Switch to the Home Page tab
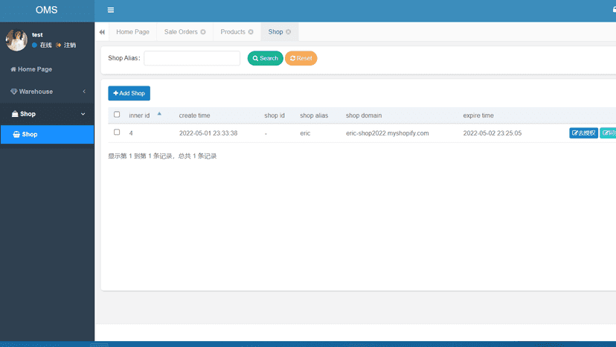Screen dimensions: 616x347 132,32
